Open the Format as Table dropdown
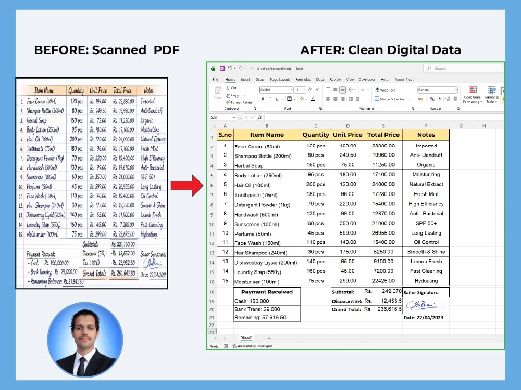The image size is (521, 390). [x=491, y=95]
